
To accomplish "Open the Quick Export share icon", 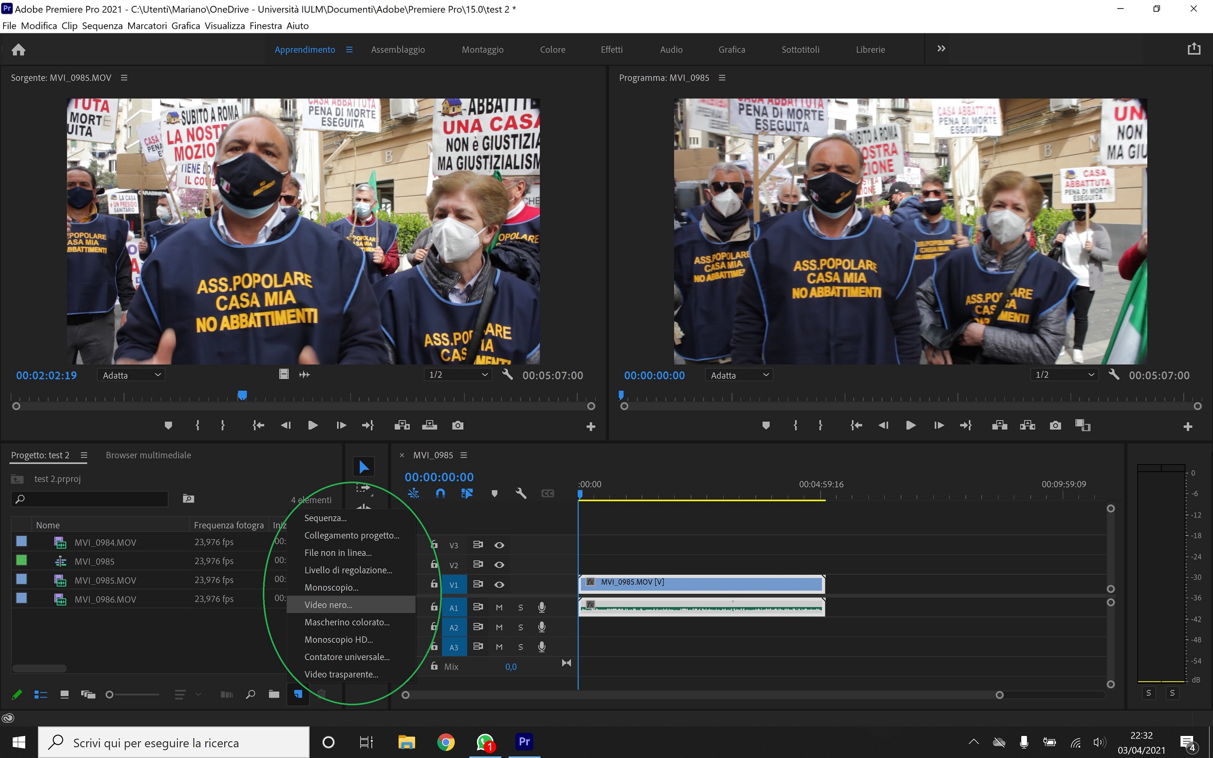I will click(x=1194, y=49).
